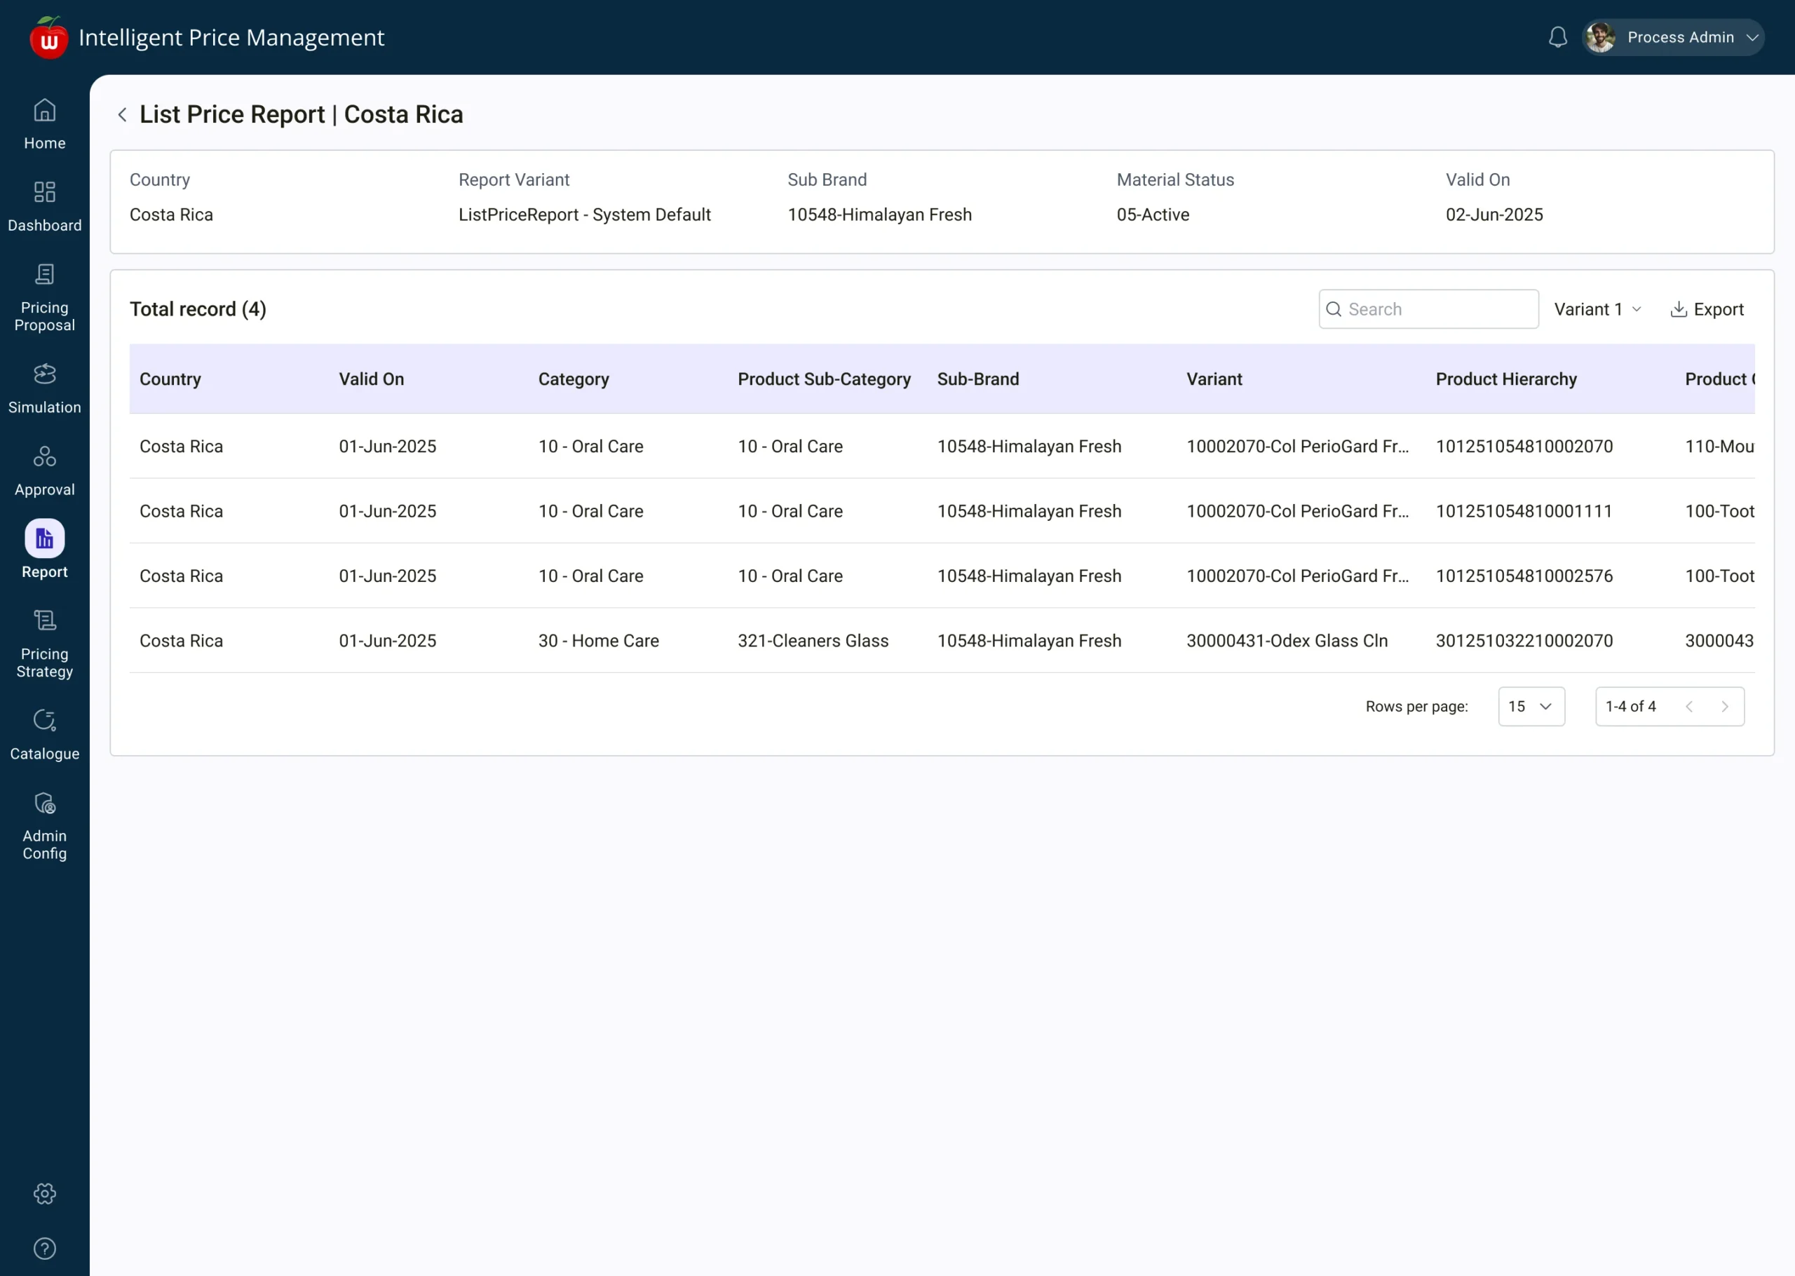
Task: Click the 05-Active material status value
Action: 1153,215
